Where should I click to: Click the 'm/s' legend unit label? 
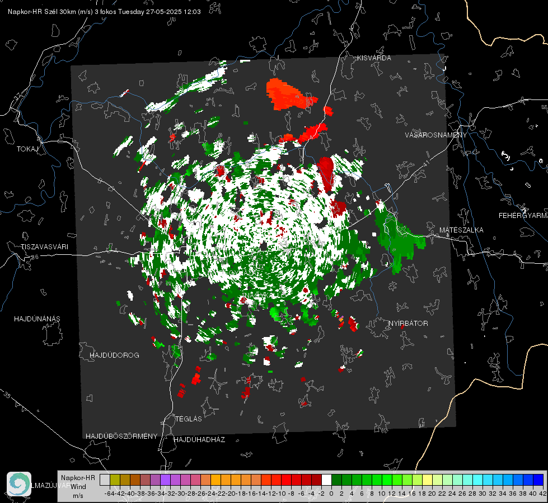(x=78, y=496)
